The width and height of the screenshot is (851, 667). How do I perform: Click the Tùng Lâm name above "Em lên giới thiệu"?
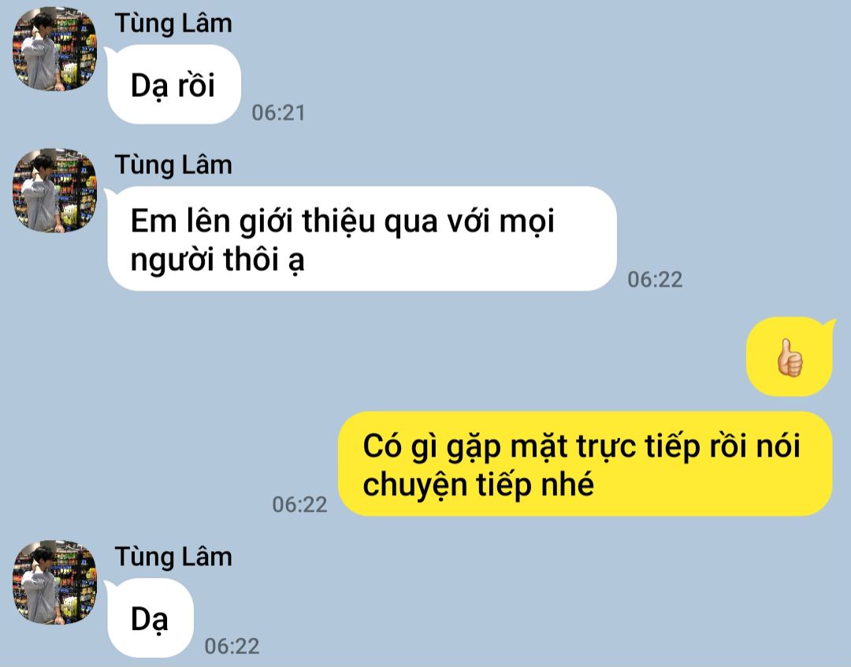click(173, 165)
